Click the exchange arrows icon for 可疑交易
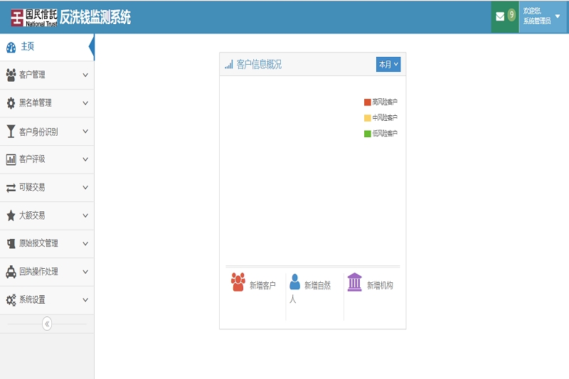The image size is (569, 379). [11, 188]
